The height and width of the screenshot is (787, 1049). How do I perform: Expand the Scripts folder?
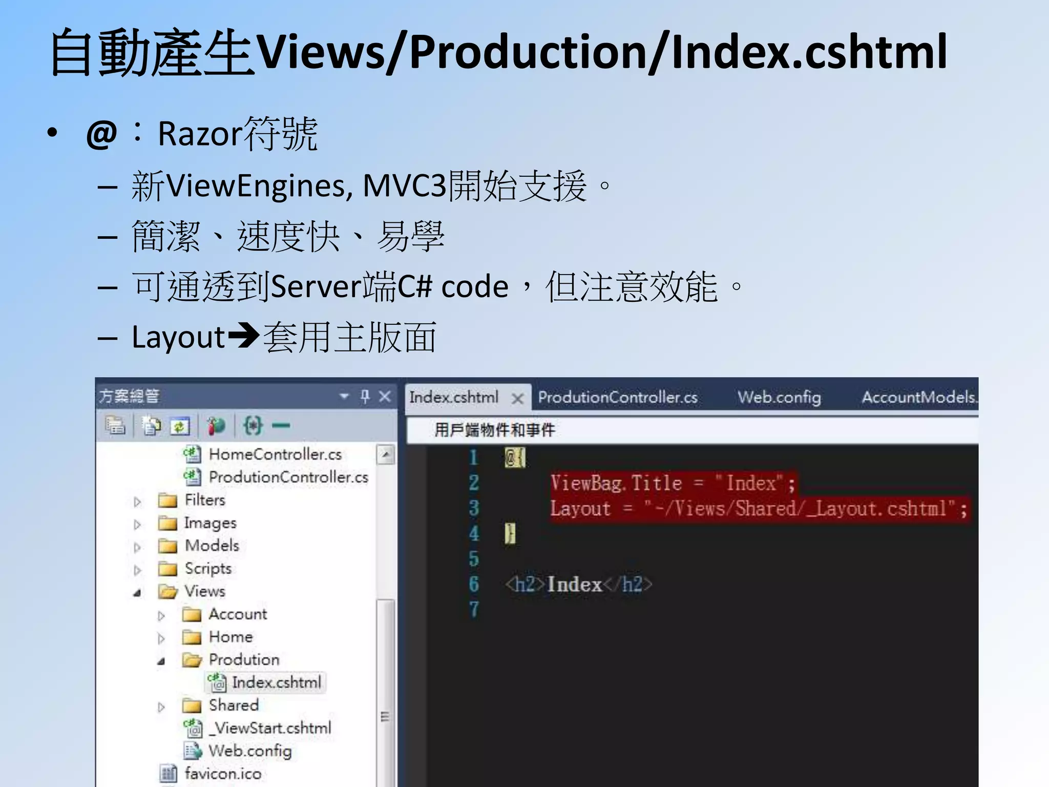point(137,570)
